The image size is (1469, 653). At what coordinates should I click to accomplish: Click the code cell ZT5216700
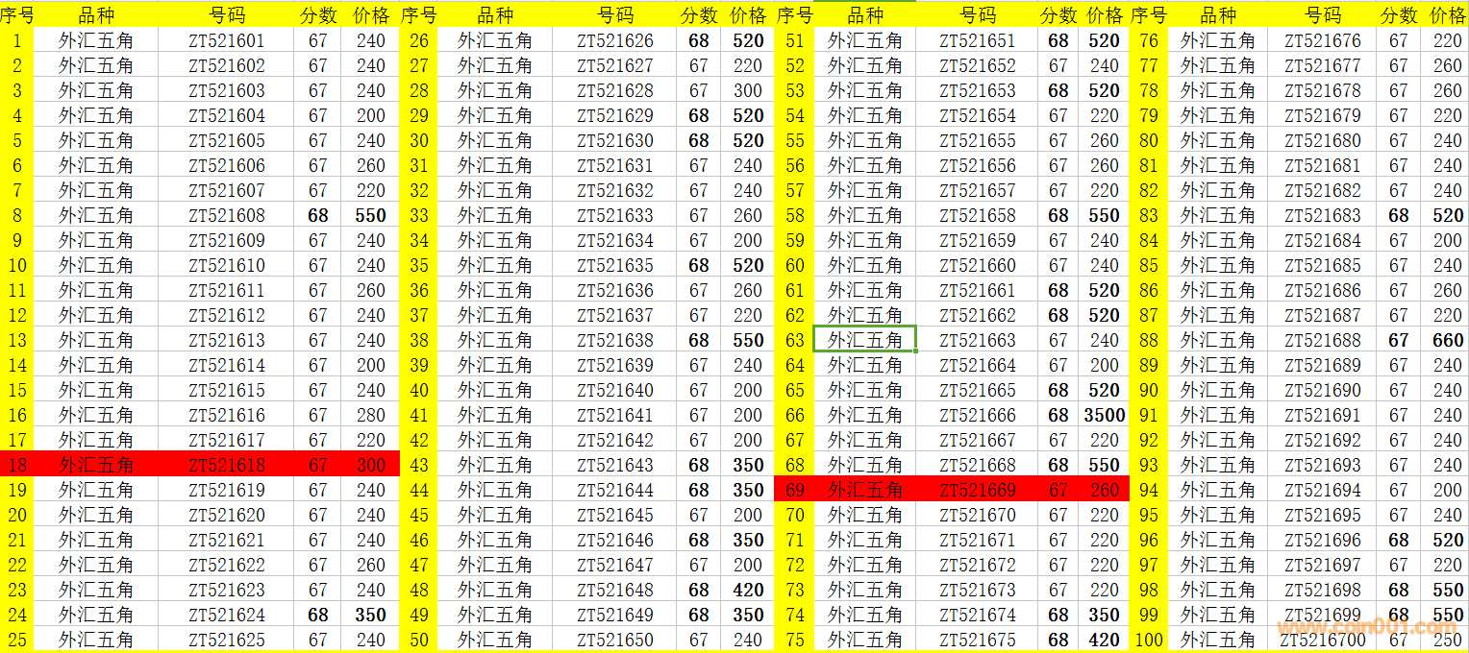tap(1322, 640)
